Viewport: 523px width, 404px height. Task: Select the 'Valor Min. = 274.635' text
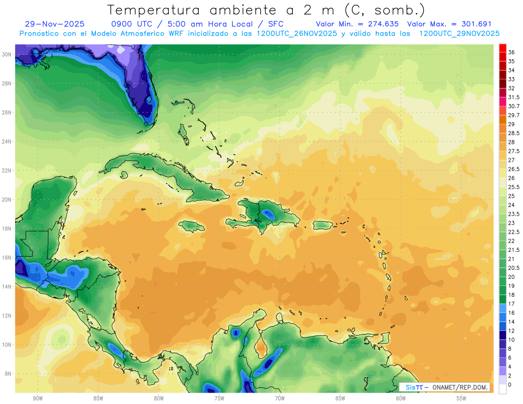(357, 24)
